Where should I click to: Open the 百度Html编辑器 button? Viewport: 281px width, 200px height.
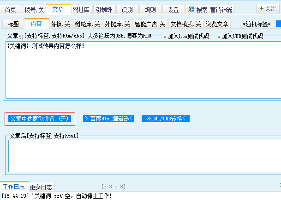click(108, 119)
